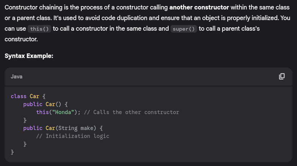
Task: Click the "Car" class name after class
Action: 34,96
